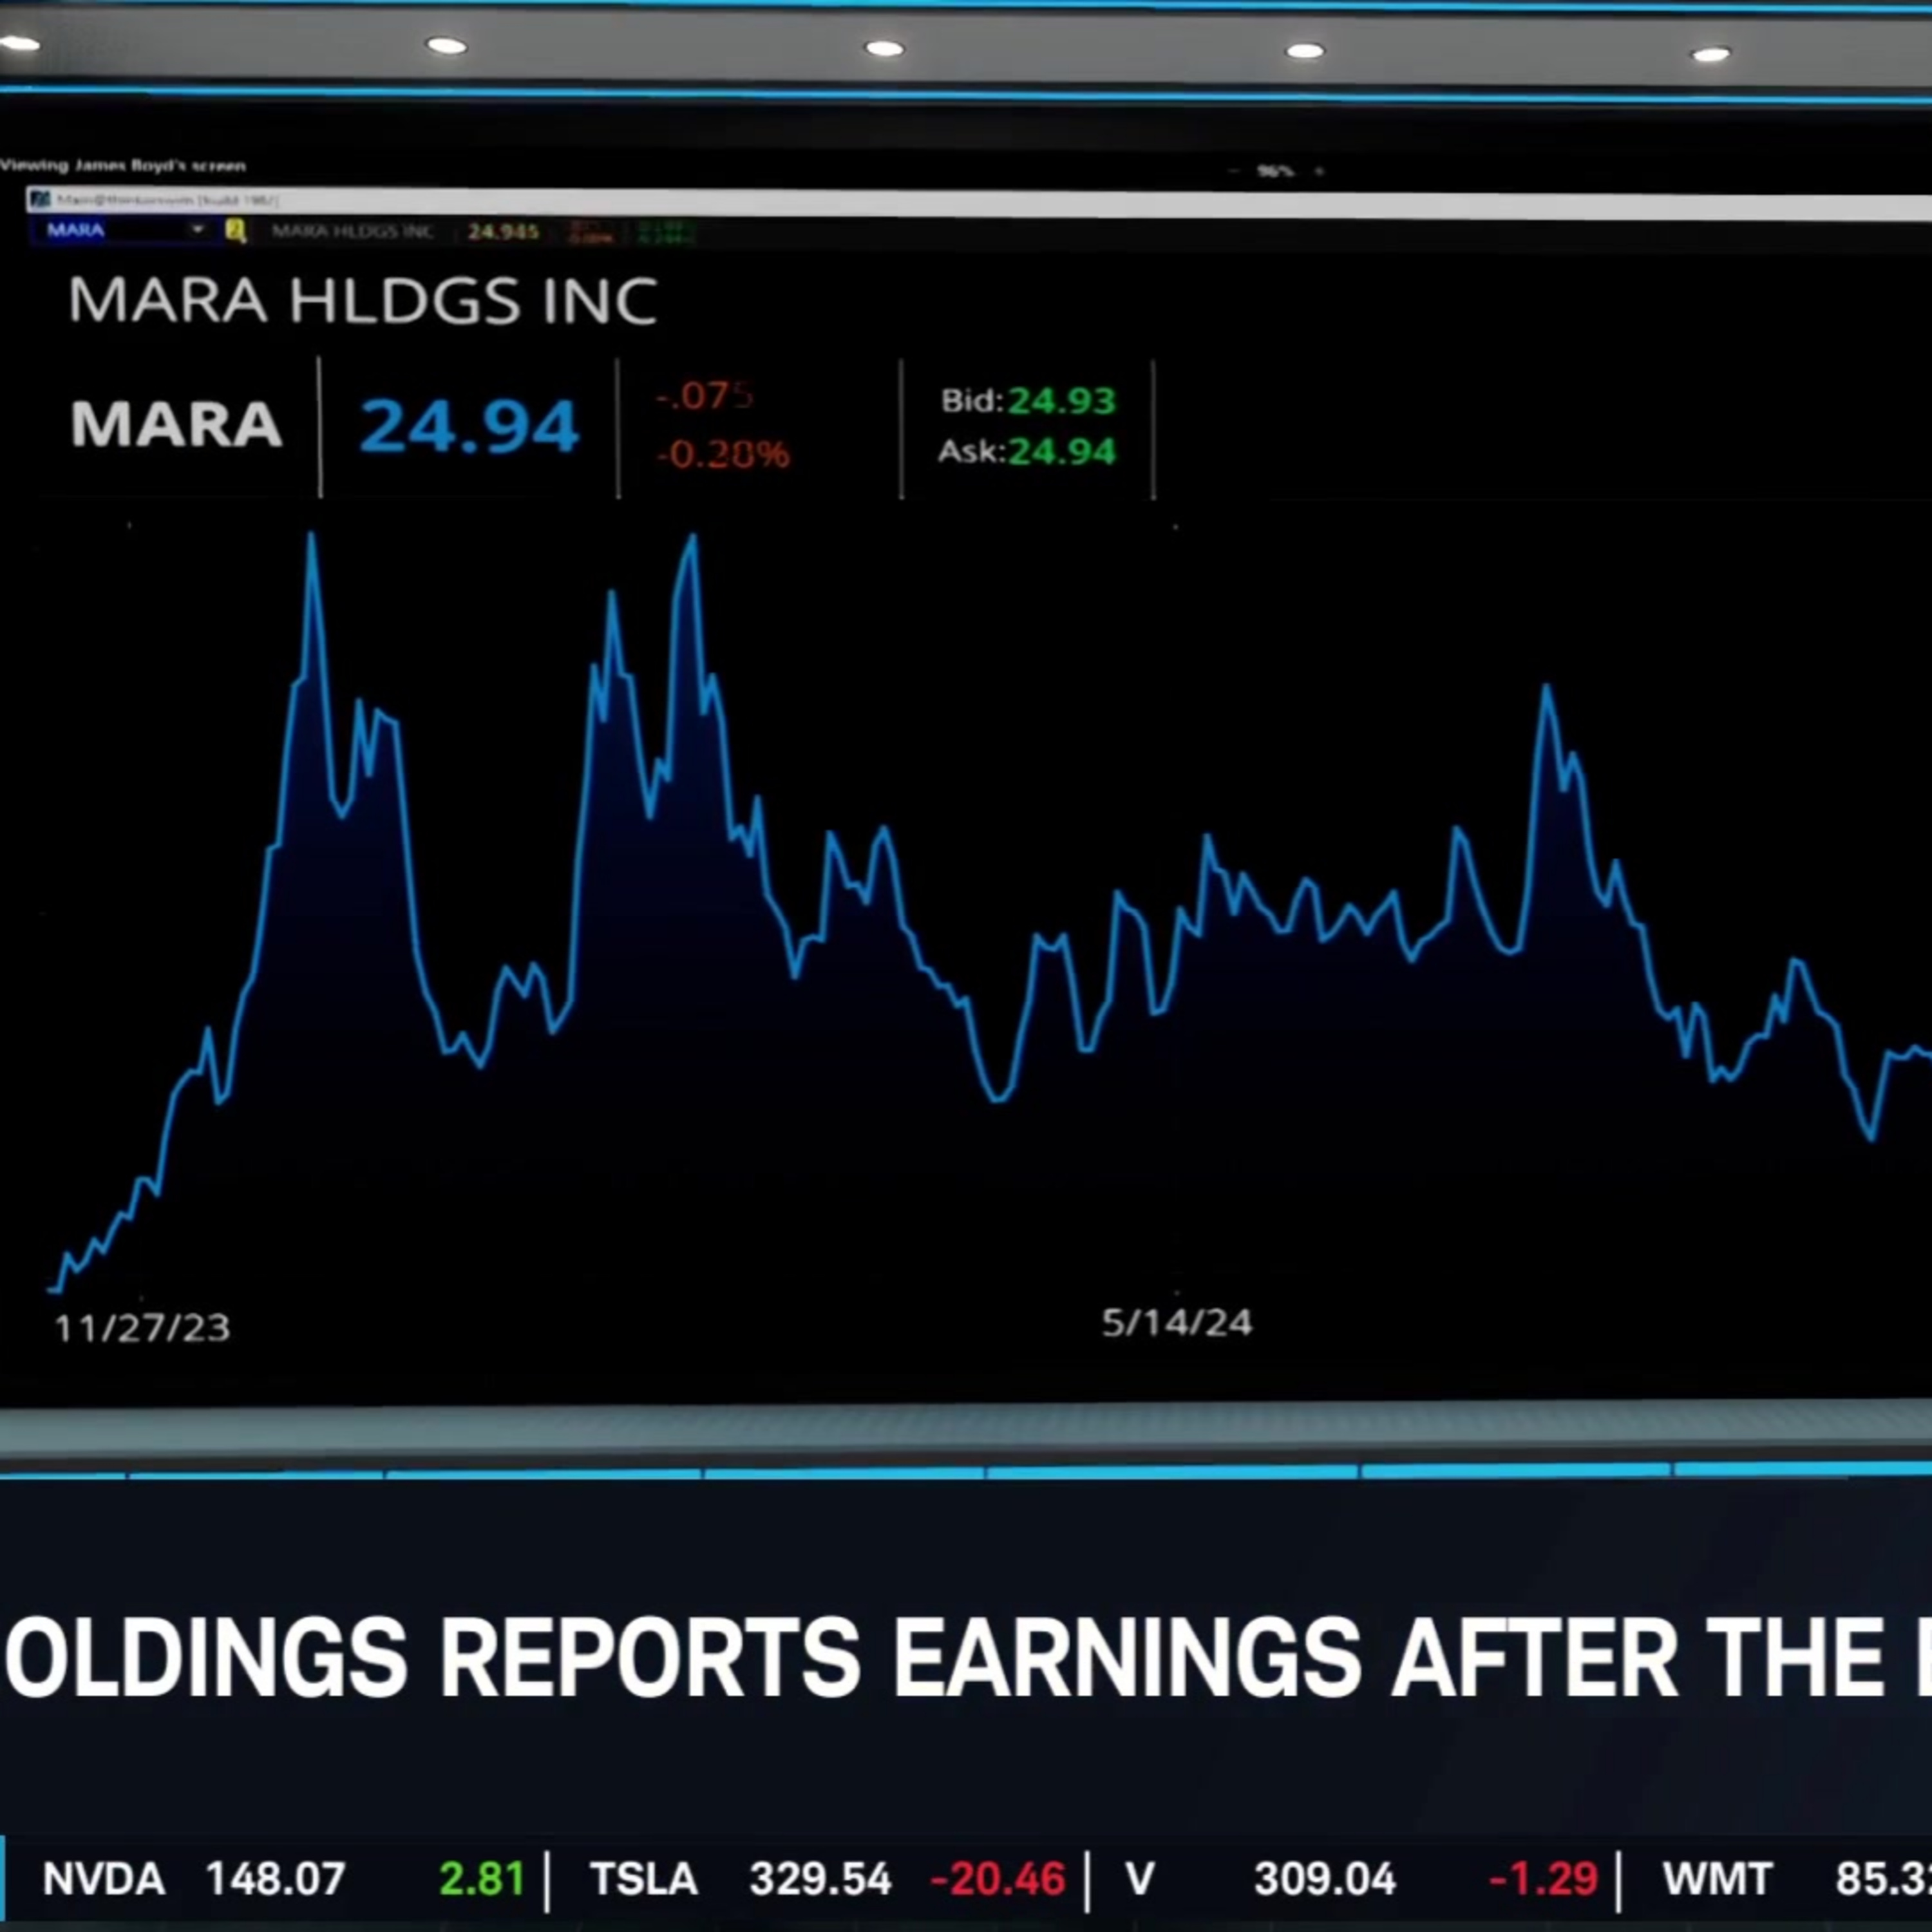Click the large MARA ticker label
This screenshot has height=1932, width=1932.
click(x=176, y=424)
